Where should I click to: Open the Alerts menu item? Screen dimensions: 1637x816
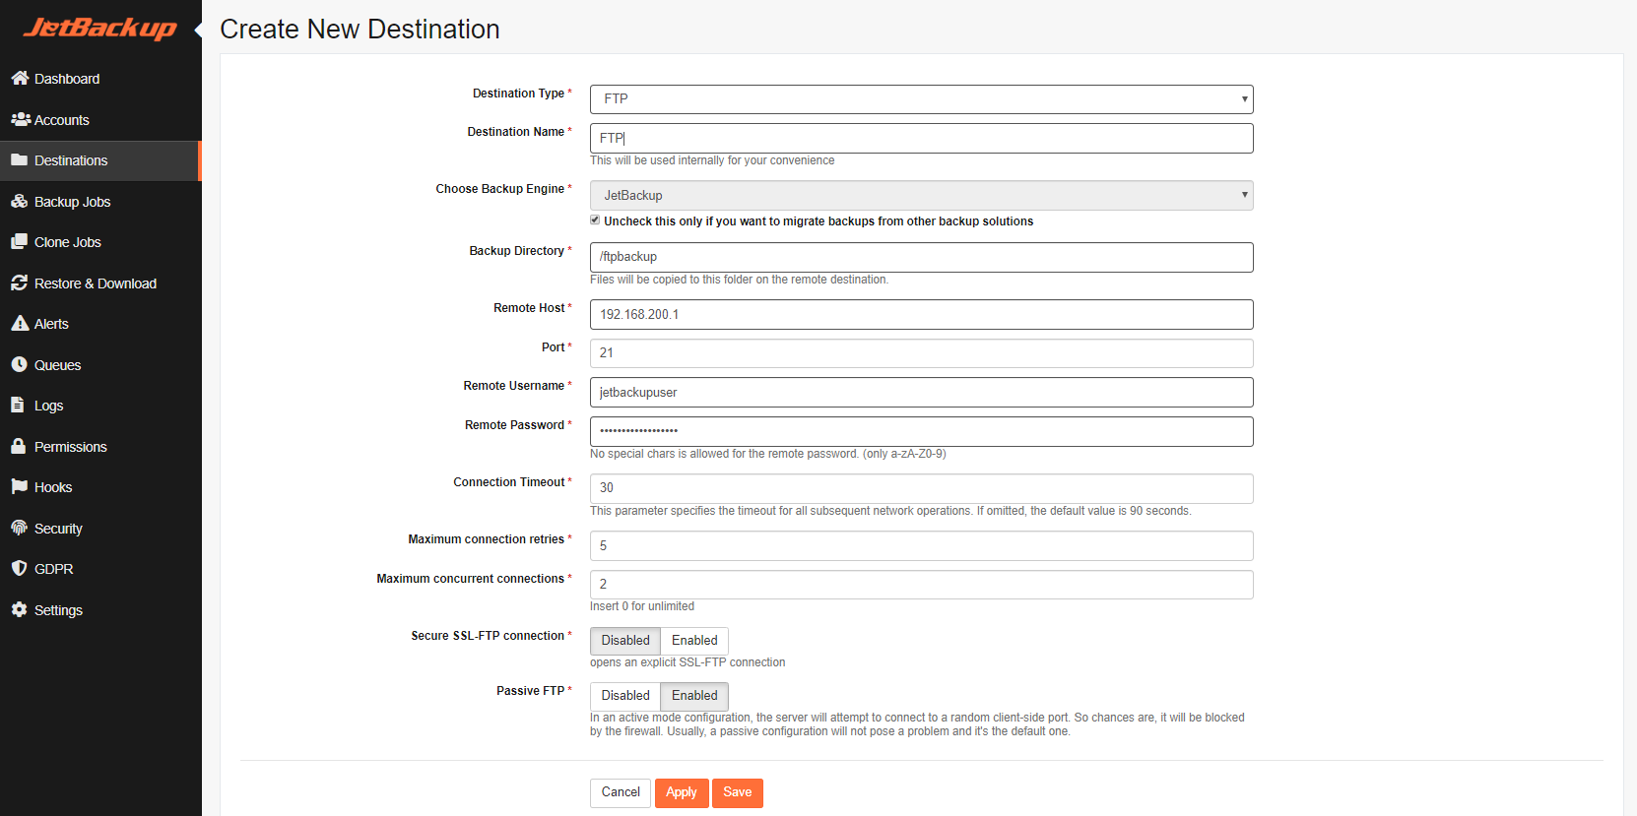click(100, 324)
